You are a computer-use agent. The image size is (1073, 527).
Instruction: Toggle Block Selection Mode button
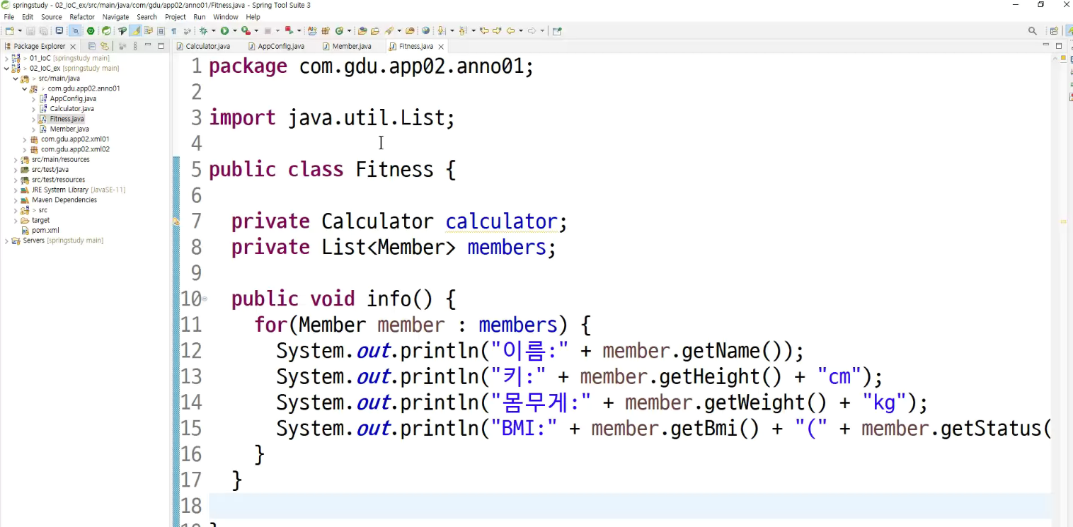pyautogui.click(x=161, y=30)
